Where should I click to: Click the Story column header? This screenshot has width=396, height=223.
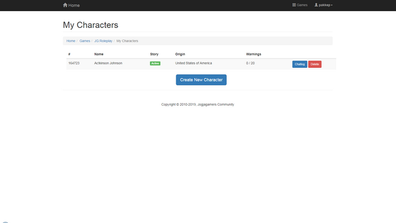coord(154,54)
